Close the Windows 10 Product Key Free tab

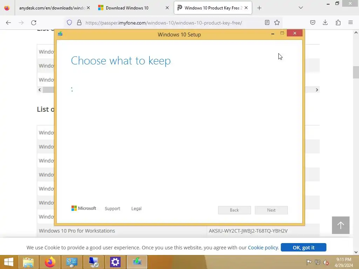point(246,8)
